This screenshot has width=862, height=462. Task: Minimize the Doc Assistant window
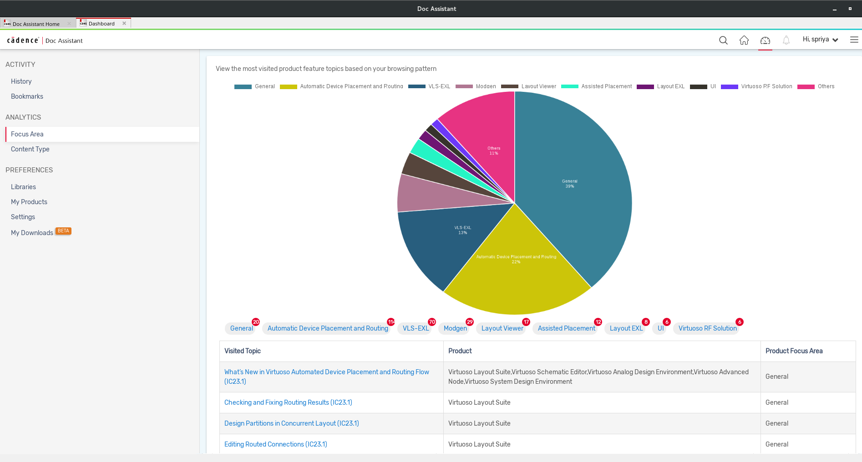[x=835, y=9]
